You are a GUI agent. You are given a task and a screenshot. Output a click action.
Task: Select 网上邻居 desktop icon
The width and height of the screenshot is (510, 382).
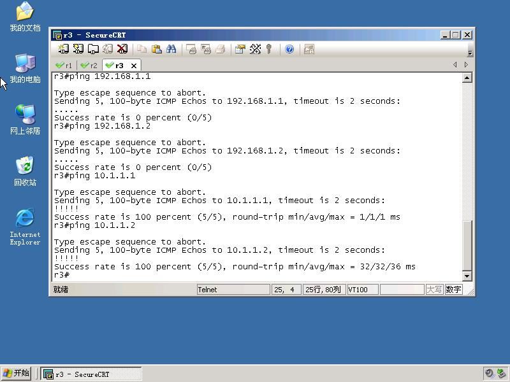(x=25, y=120)
